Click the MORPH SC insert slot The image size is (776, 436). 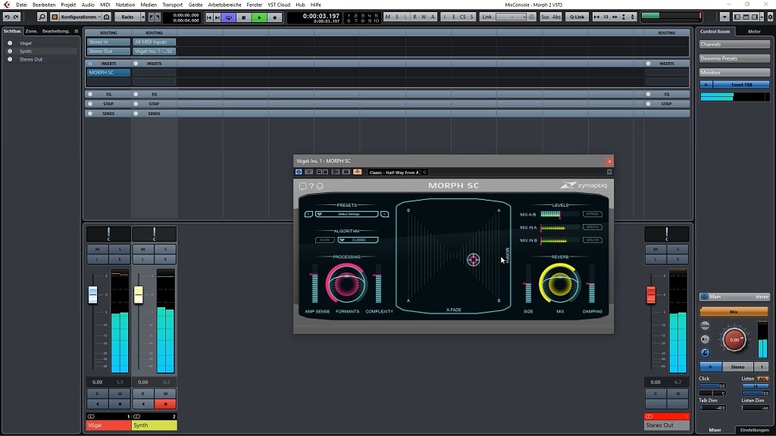tap(108, 72)
